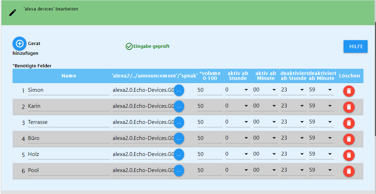Open object browser for Pool row
The image size is (376, 194).
tap(179, 171)
